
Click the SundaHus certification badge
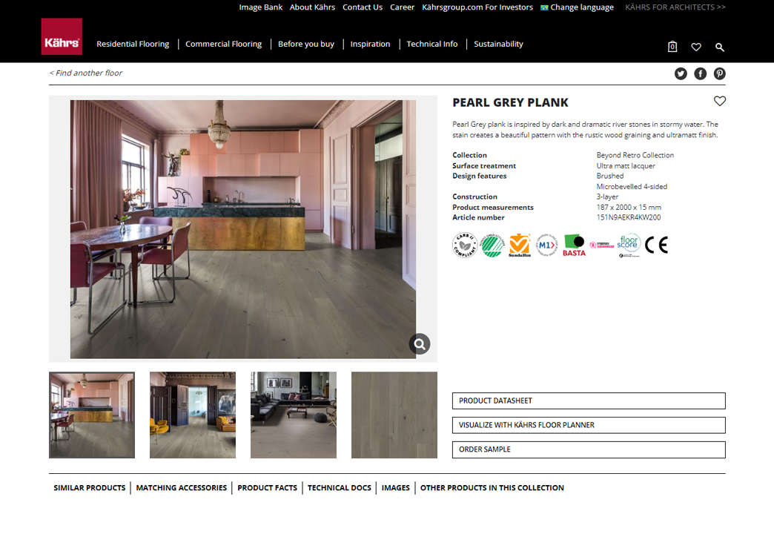[520, 245]
